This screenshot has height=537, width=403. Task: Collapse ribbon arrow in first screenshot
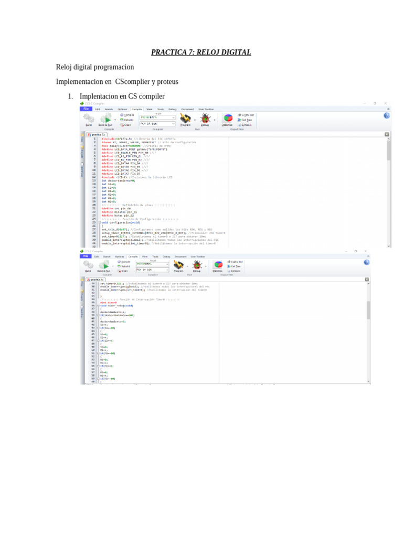pos(388,109)
